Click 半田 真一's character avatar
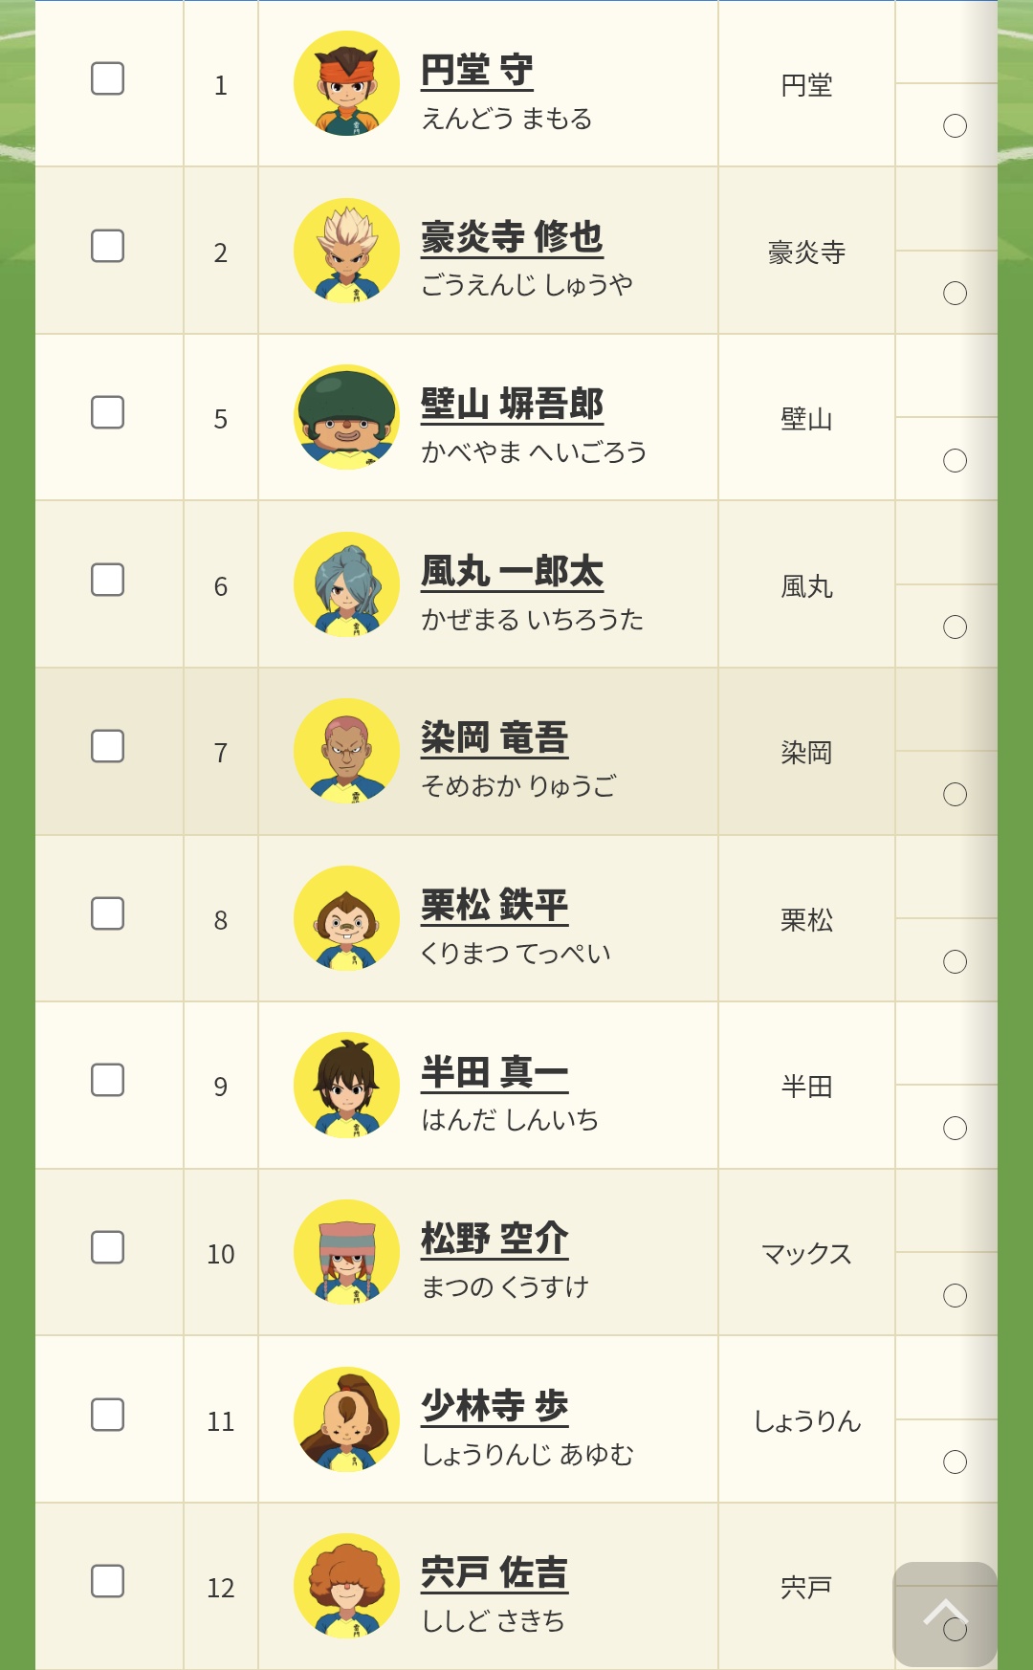This screenshot has height=1670, width=1033. click(x=346, y=1085)
